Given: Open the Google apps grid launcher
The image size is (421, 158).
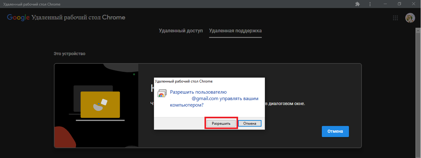Looking at the screenshot, I should point(395,18).
